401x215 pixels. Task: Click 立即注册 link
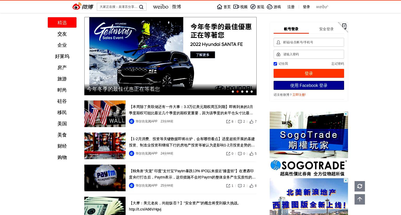299,95
